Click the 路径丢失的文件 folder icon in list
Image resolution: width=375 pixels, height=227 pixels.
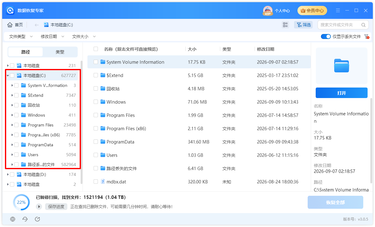(x=103, y=168)
